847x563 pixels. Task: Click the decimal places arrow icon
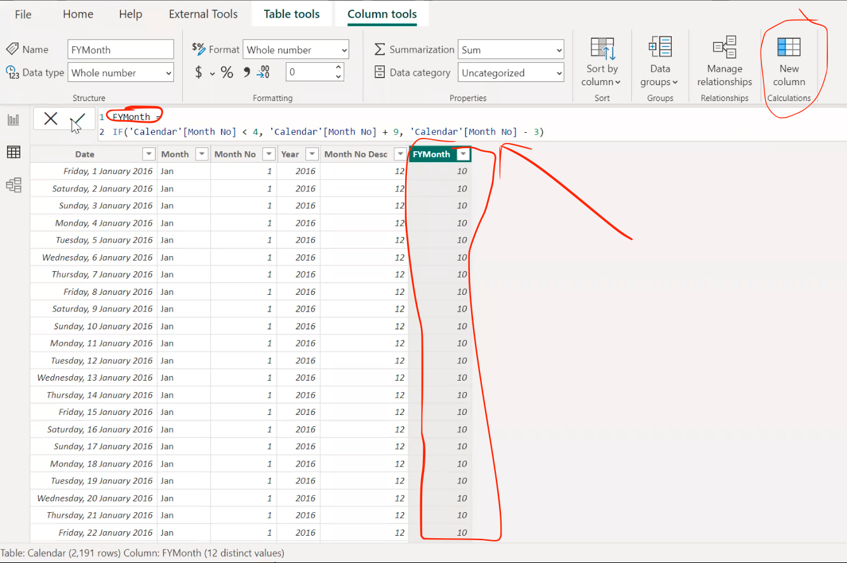[x=263, y=72]
